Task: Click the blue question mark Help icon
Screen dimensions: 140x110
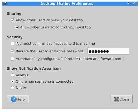Action: (13, 99)
